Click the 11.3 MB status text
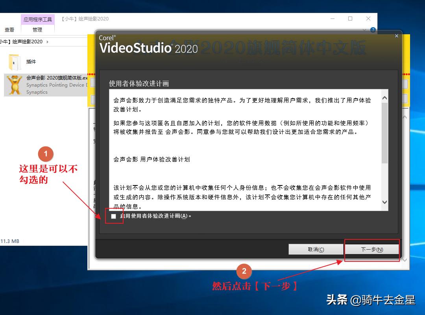Image resolution: width=425 pixels, height=315 pixels. pos(10,241)
